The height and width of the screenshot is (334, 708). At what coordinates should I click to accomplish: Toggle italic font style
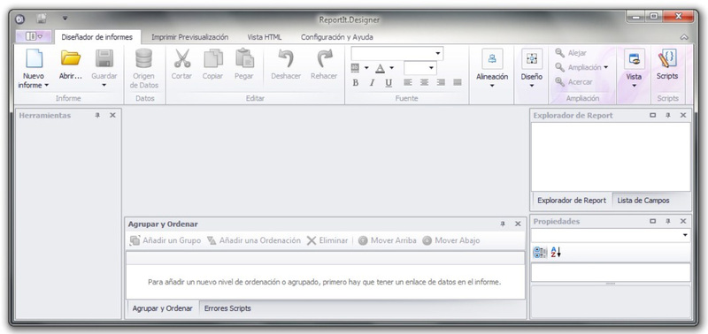[x=372, y=83]
